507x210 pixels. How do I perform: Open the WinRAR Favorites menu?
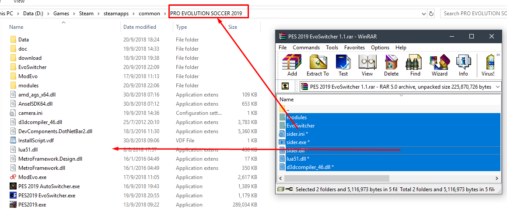[x=354, y=48]
